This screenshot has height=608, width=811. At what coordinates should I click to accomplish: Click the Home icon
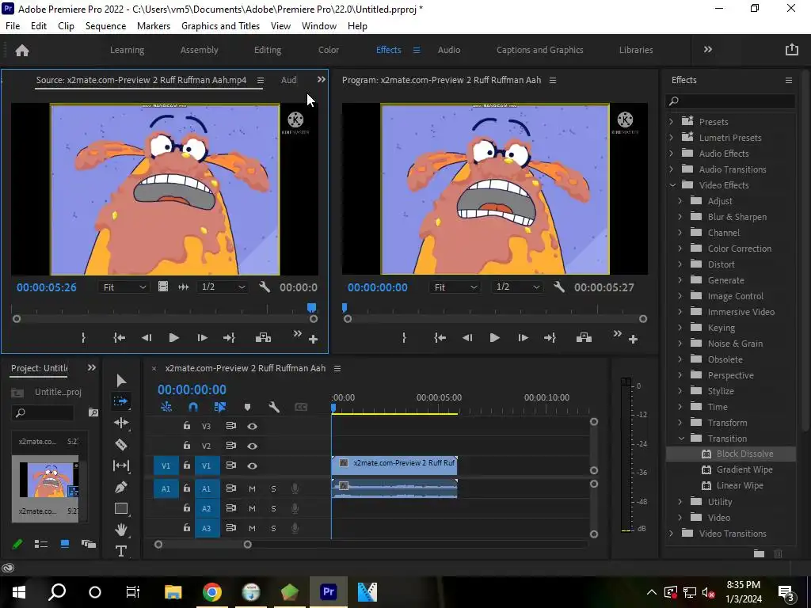pyautogui.click(x=22, y=50)
